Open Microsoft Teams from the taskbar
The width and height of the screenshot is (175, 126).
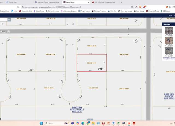pyautogui.click(x=72, y=123)
